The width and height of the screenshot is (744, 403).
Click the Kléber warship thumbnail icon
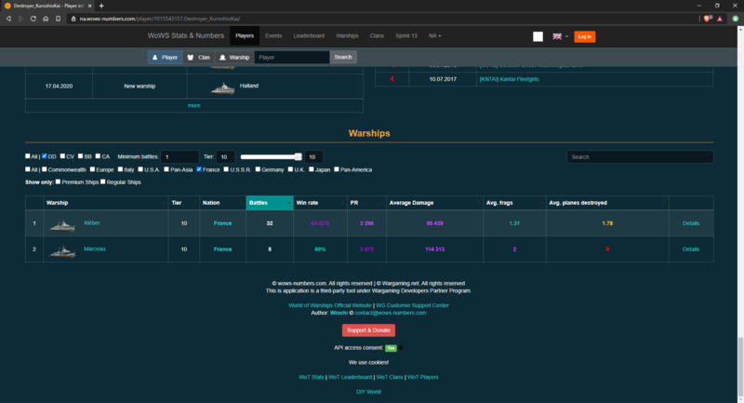[x=62, y=224]
